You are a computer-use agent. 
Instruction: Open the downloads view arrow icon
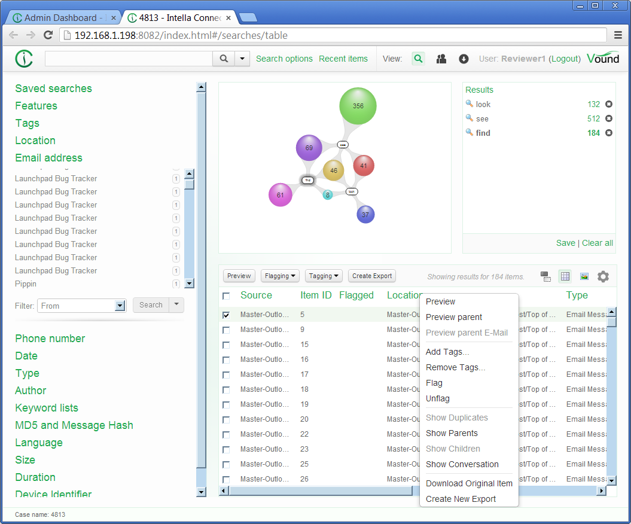[464, 59]
